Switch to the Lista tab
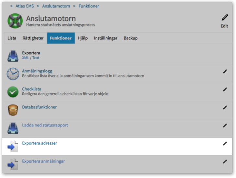Image resolution: width=236 pixels, height=178 pixels. [12, 38]
